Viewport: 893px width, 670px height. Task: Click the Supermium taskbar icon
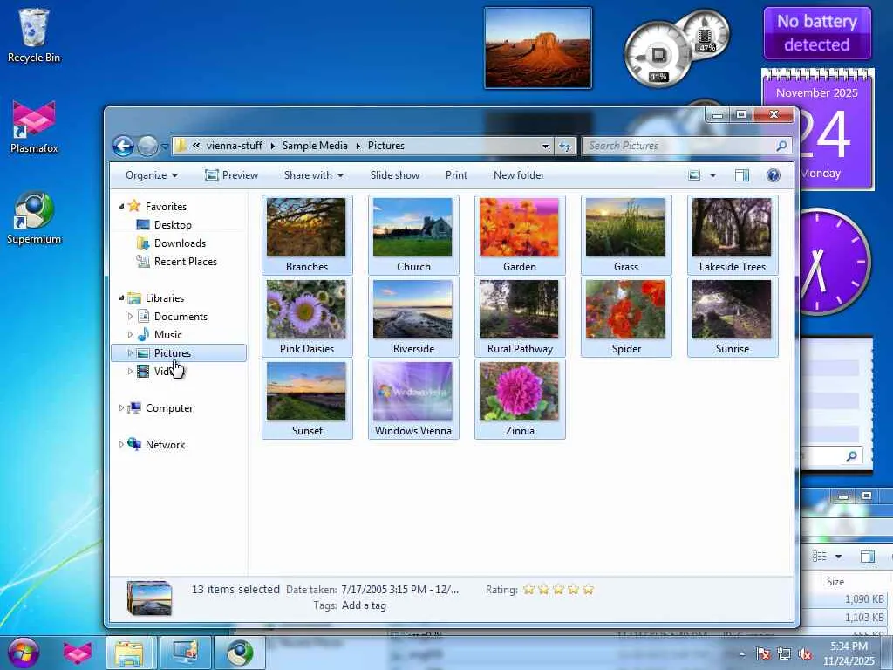pos(240,653)
